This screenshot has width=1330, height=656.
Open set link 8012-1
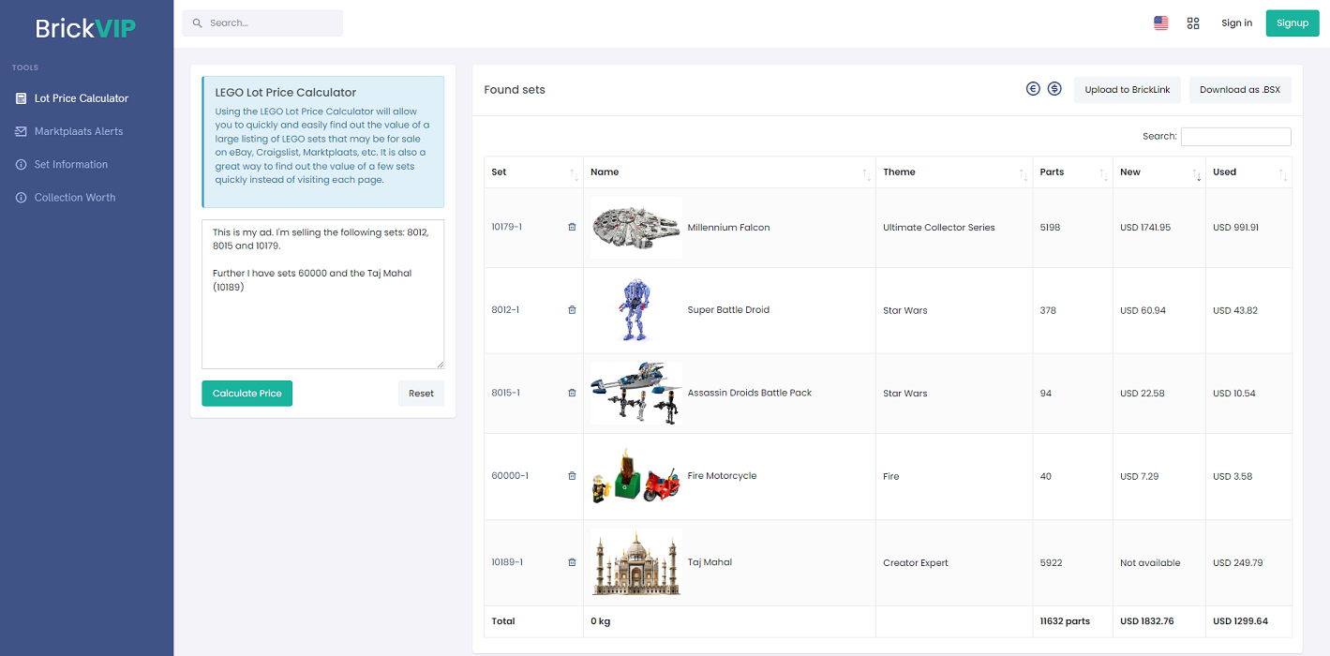[505, 309]
